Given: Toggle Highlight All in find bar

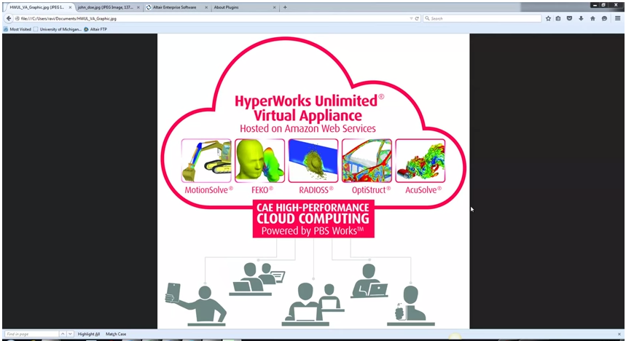Looking at the screenshot, I should click(89, 334).
